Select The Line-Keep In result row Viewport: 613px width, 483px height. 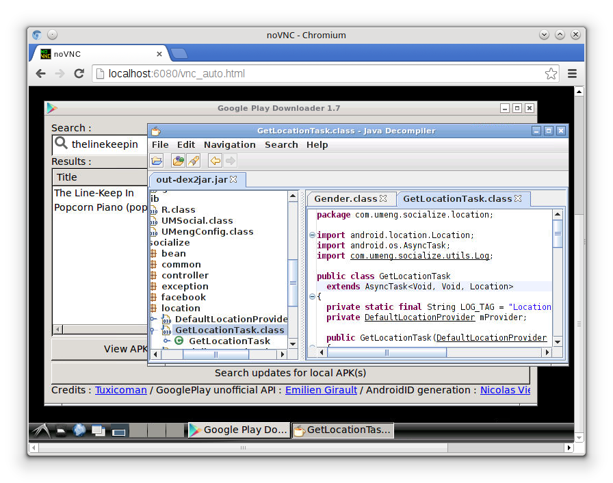pyautogui.click(x=100, y=193)
